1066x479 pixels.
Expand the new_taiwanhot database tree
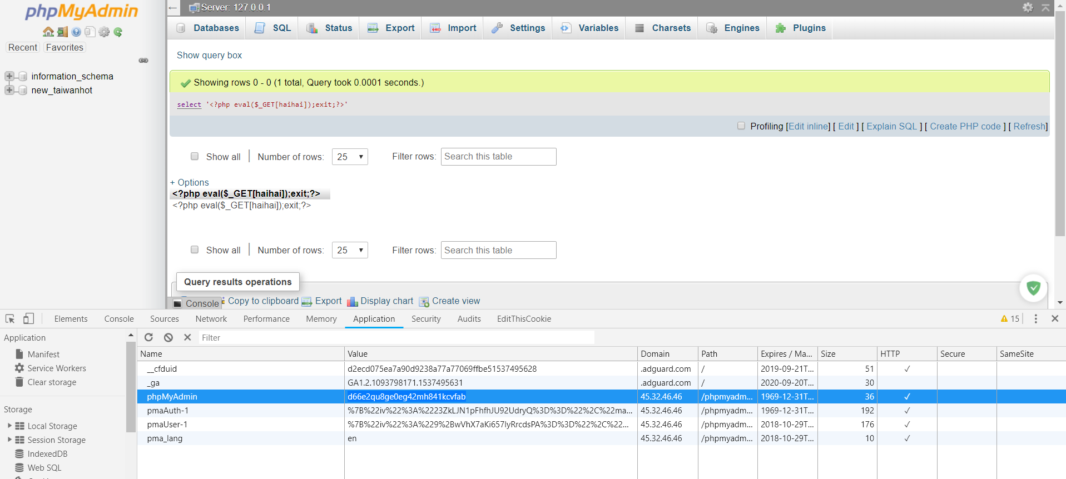9,90
